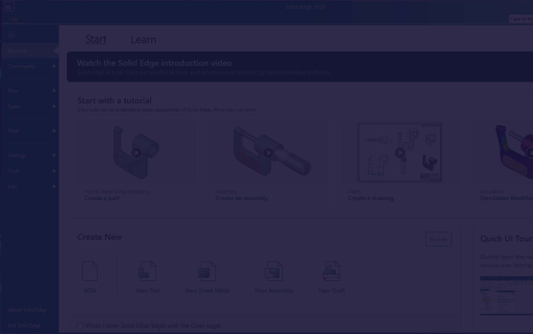Click the blank NEW document icon
533x334 pixels.
pos(90,271)
